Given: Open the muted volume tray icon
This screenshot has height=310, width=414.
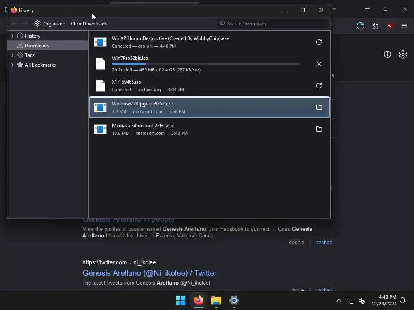Looking at the screenshot, I should (x=362, y=300).
